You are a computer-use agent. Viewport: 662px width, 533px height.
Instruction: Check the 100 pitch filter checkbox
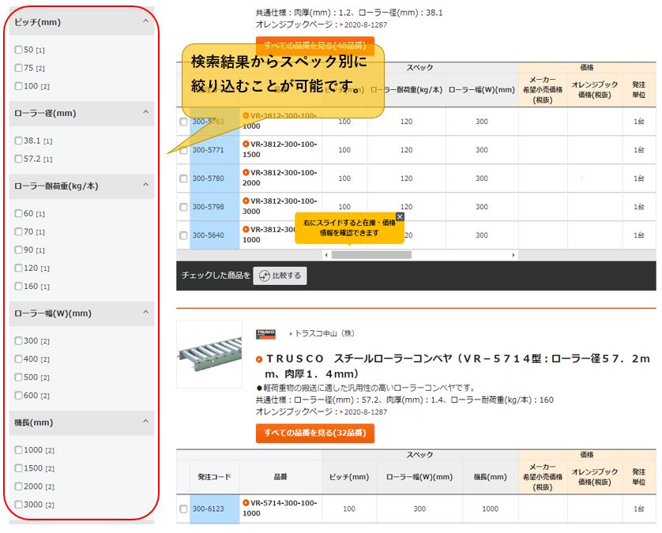18,85
